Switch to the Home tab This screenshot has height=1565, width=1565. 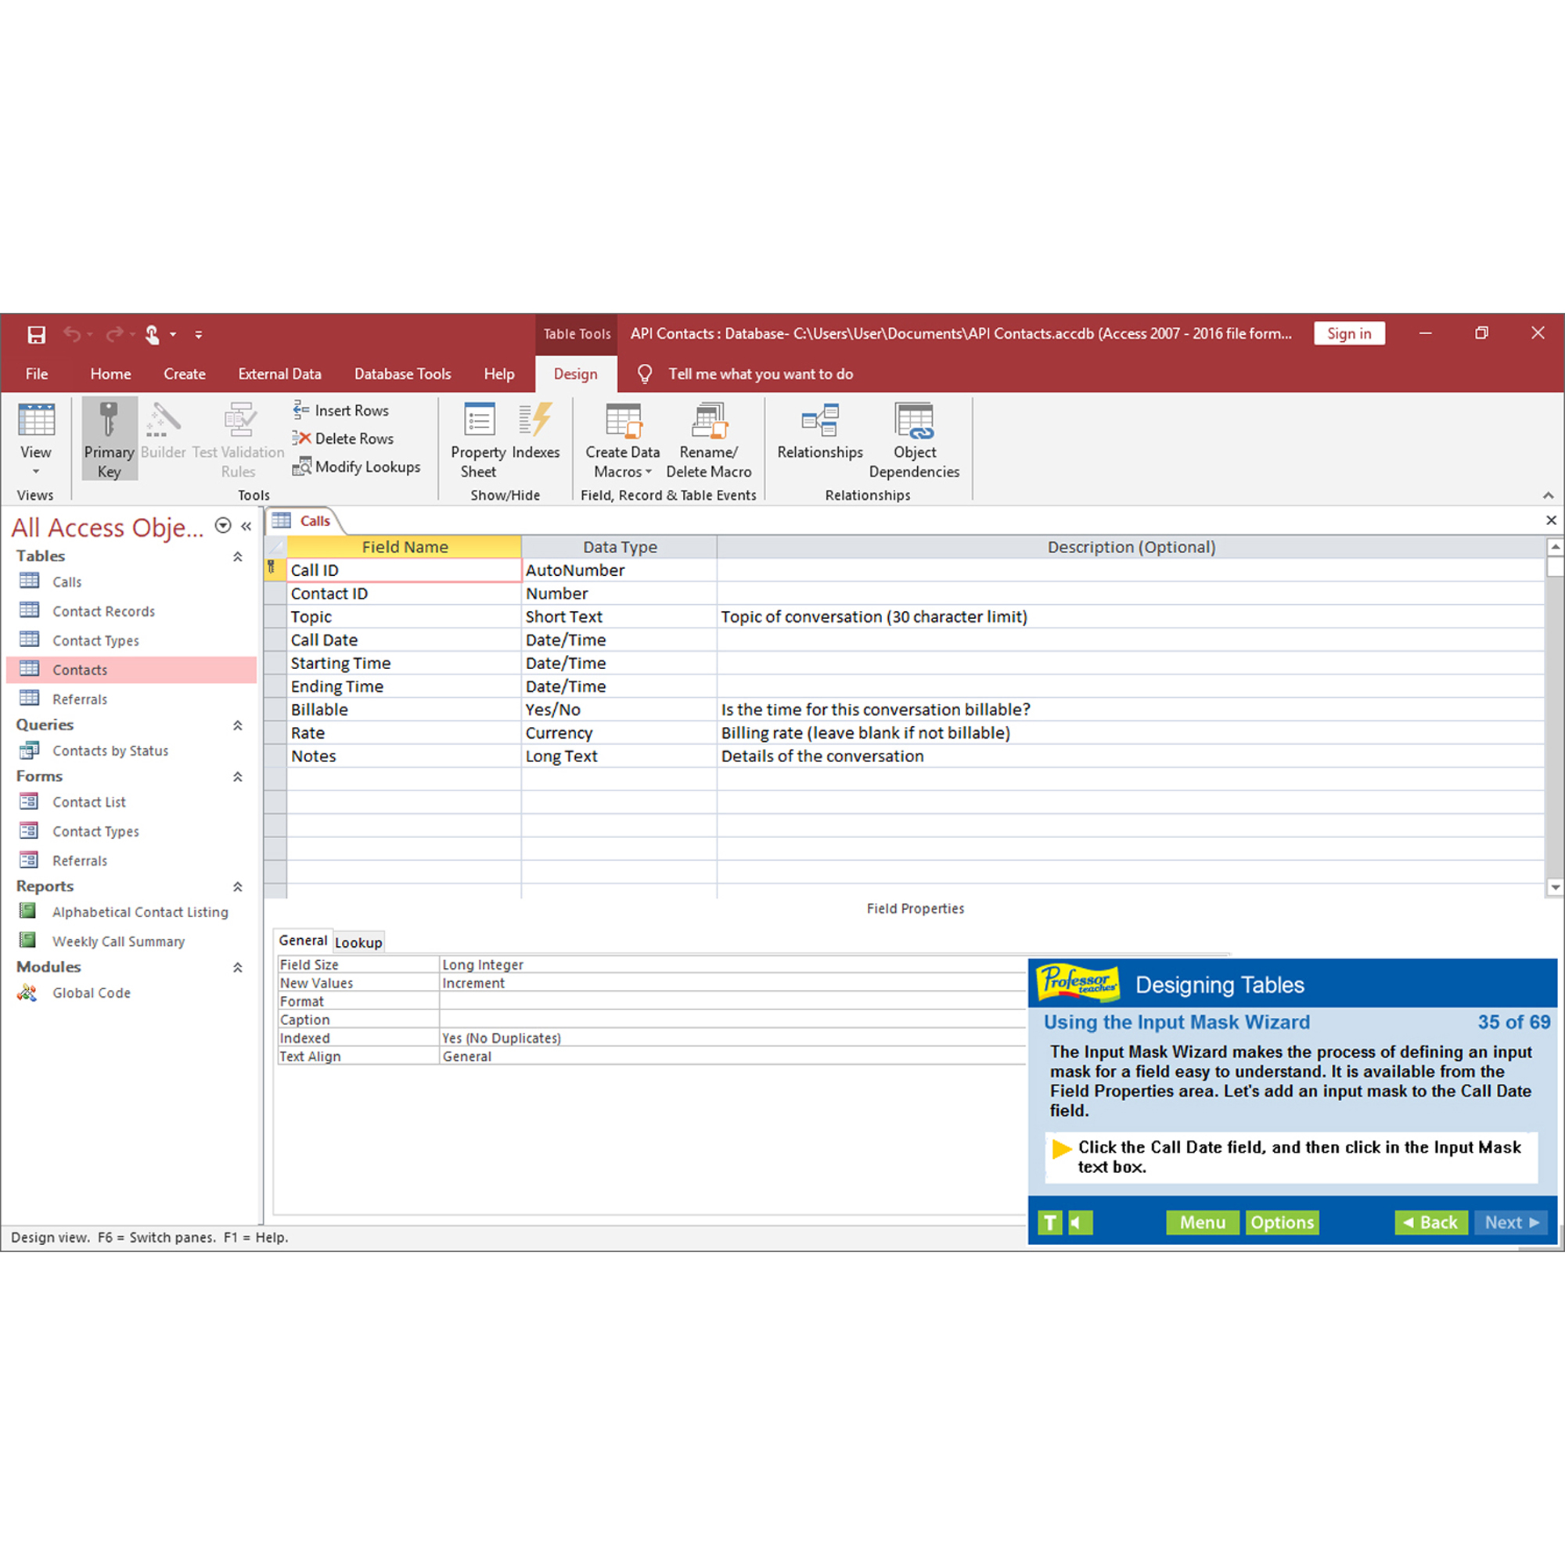click(x=110, y=373)
